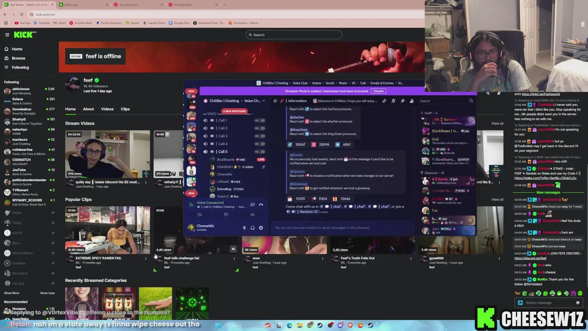Toggle the giveaway gift reaction 13666
588x331 pixels.
pyautogui.click(x=342, y=199)
